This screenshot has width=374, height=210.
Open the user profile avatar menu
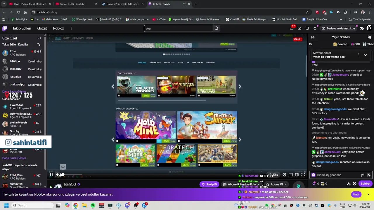(369, 28)
